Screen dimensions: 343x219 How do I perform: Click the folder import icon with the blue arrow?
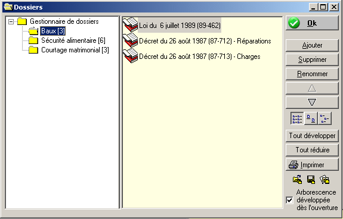(297, 180)
